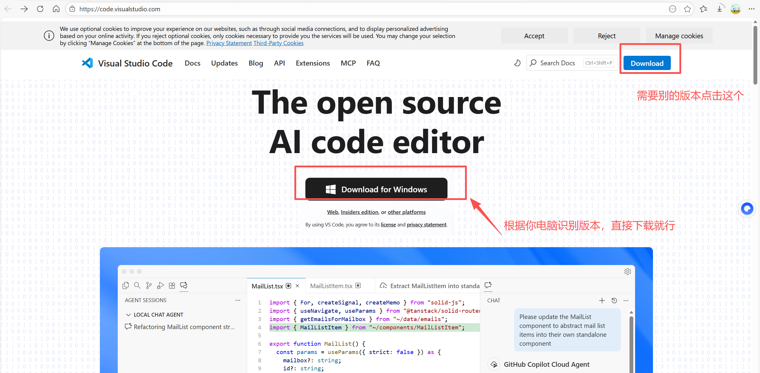Click the blue Download button in navbar
Screen dimensions: 760x373
[647, 63]
